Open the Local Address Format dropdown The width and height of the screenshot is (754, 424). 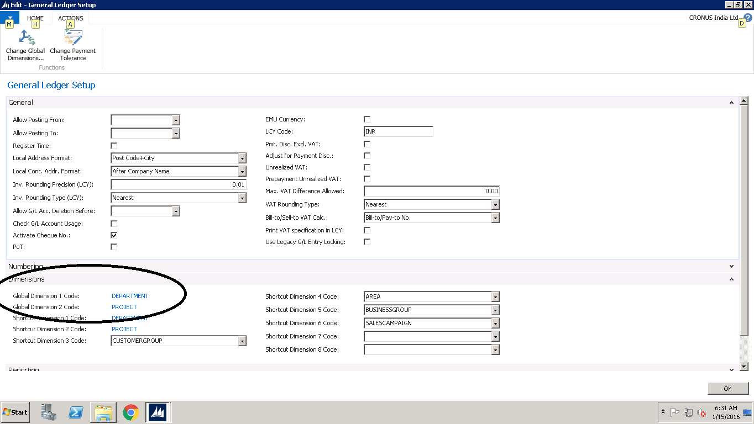tap(242, 158)
